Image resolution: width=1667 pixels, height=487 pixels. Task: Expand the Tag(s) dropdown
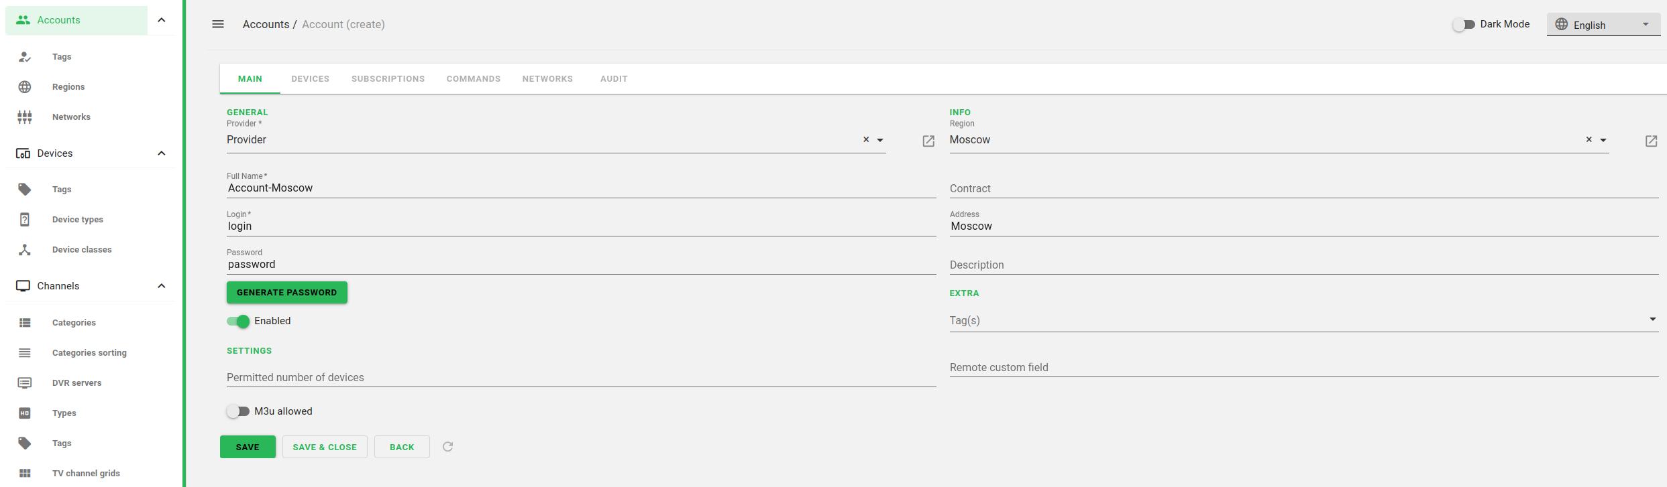(x=1652, y=320)
